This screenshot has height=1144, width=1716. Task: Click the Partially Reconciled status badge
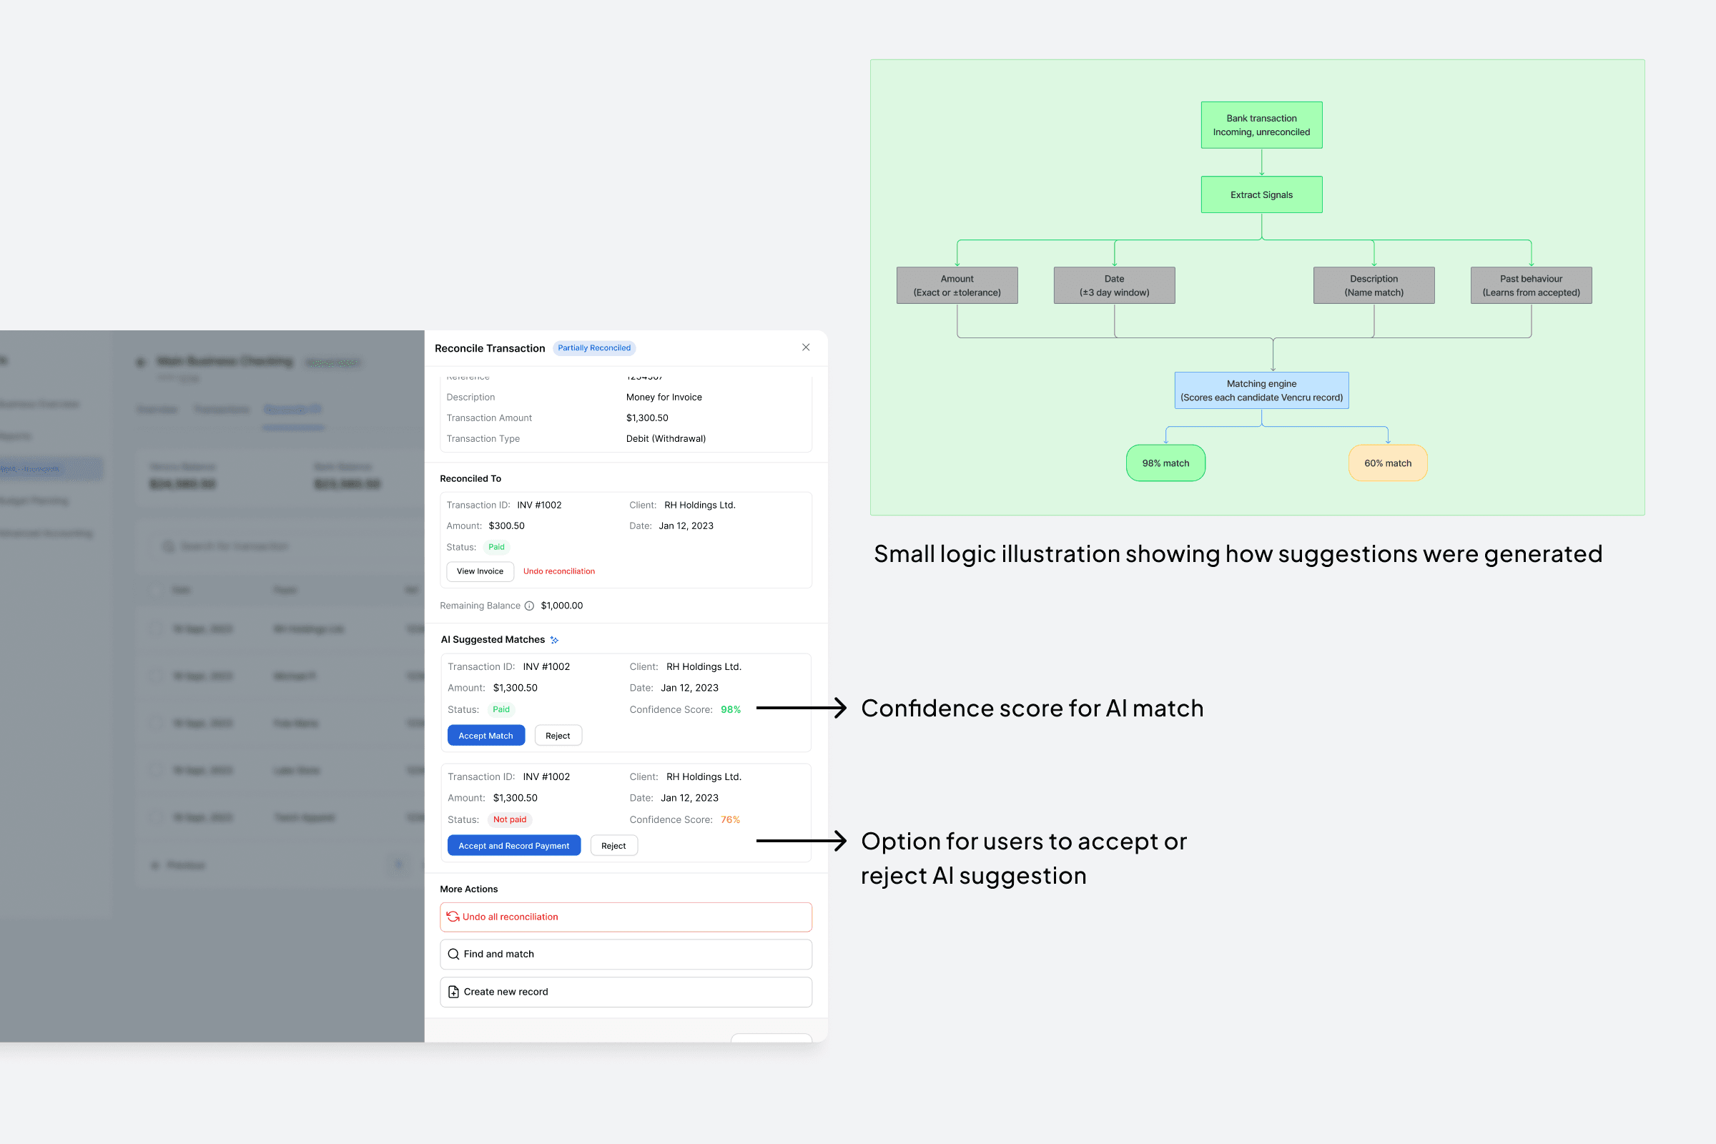tap(594, 348)
